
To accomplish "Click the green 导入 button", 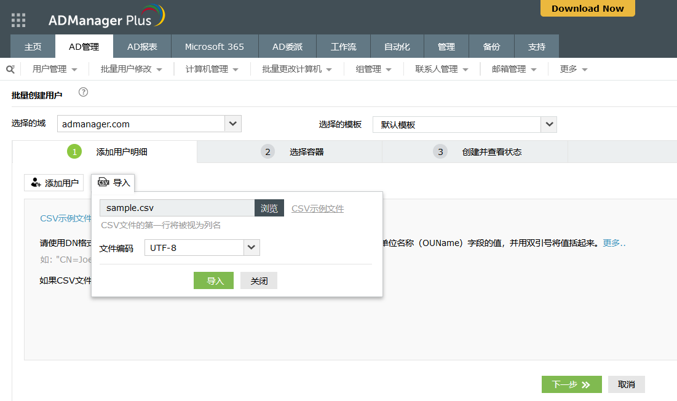I will pos(213,281).
